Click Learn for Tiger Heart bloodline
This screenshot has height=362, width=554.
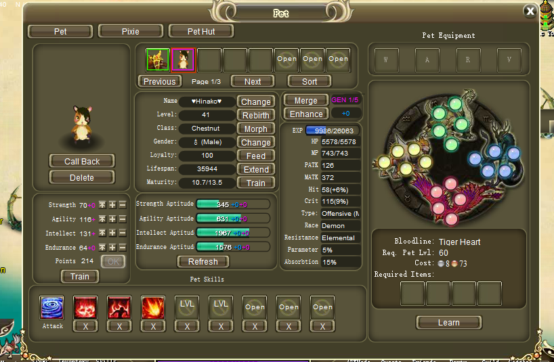[448, 323]
